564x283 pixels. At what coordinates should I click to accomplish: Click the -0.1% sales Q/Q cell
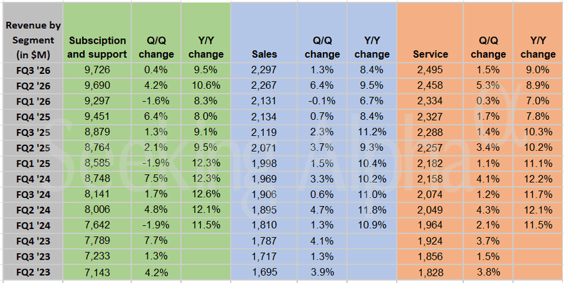(x=321, y=101)
